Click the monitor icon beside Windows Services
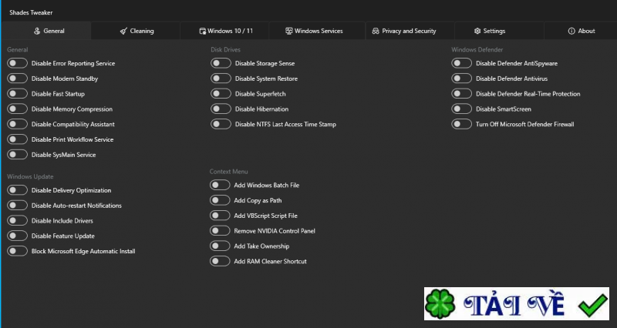The height and width of the screenshot is (328, 617). 288,31
